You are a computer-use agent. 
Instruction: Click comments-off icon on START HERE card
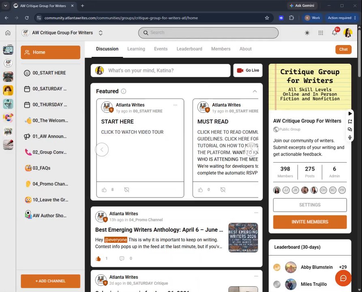coord(126,190)
